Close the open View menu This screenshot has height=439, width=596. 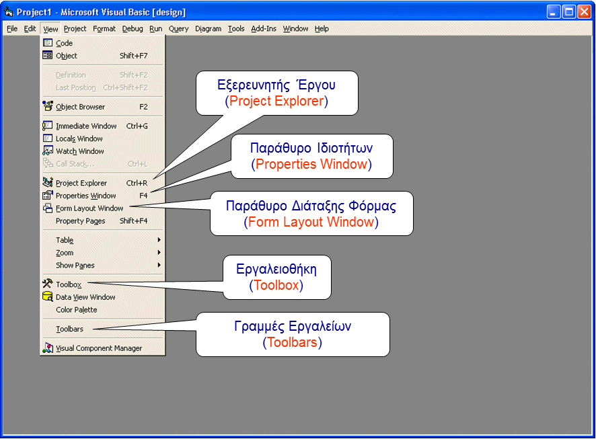coord(50,29)
